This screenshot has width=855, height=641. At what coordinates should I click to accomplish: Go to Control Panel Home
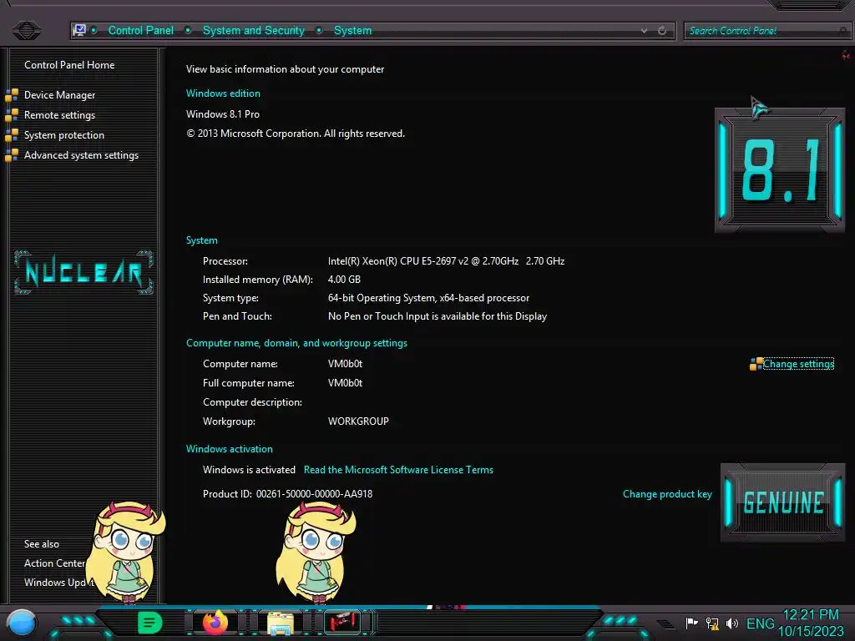tap(69, 65)
